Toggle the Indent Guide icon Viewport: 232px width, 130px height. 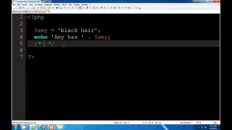(87, 8)
